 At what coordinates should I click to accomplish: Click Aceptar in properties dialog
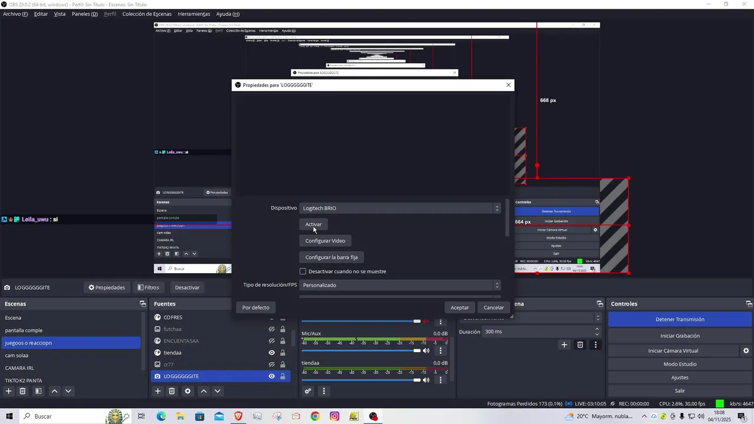(459, 307)
